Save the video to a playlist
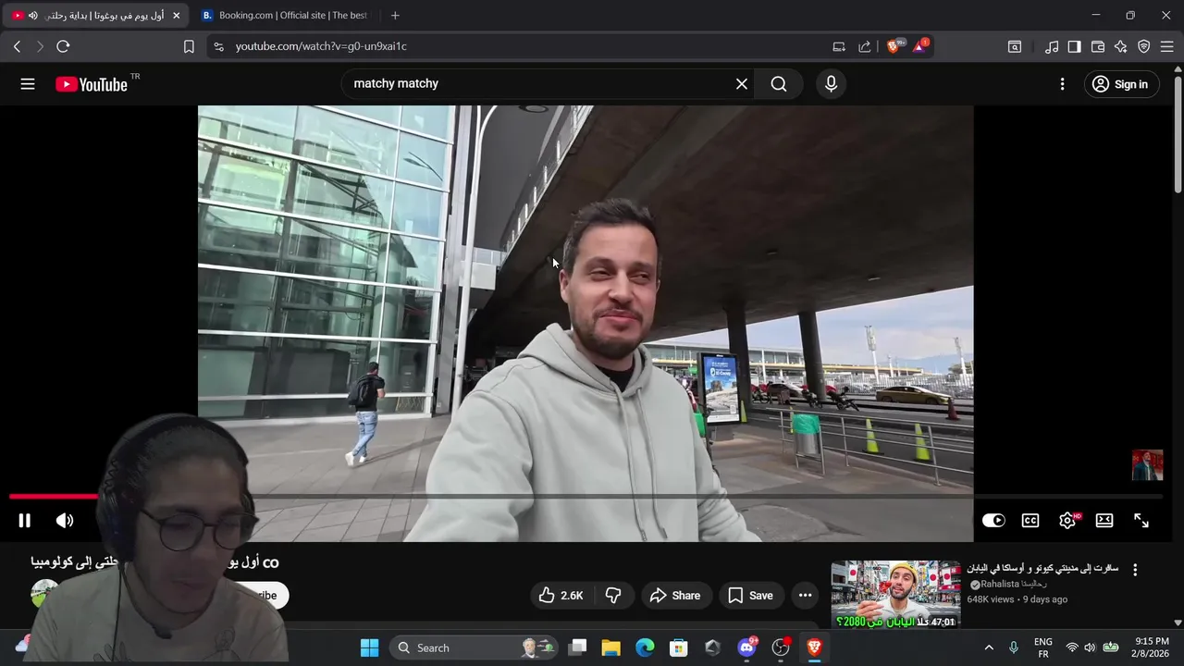Image resolution: width=1184 pixels, height=666 pixels. point(750,596)
